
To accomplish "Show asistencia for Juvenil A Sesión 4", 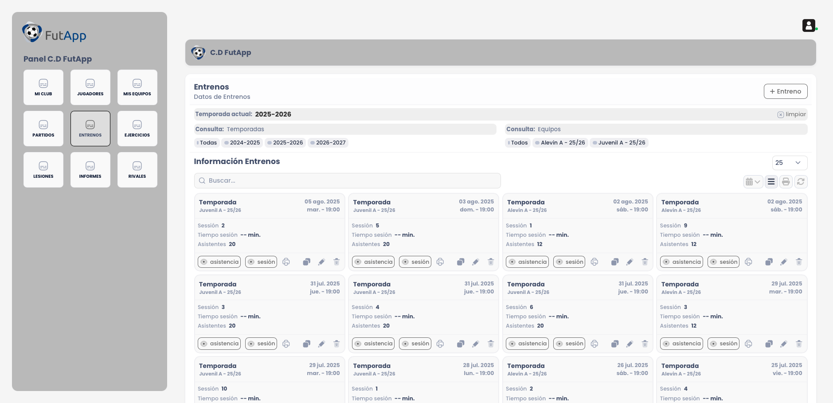I will [x=373, y=344].
